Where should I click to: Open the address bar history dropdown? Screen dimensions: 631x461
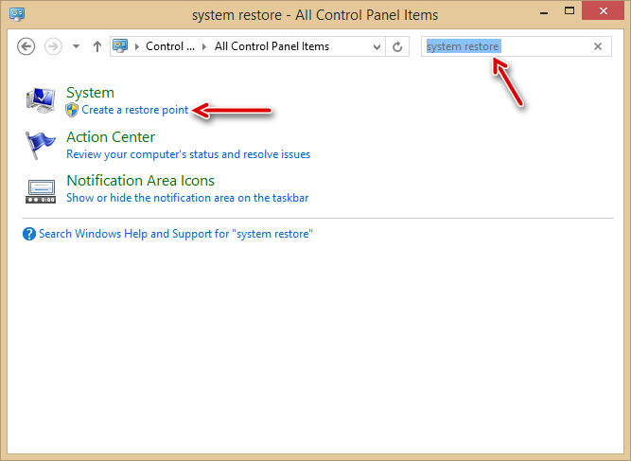click(x=377, y=46)
